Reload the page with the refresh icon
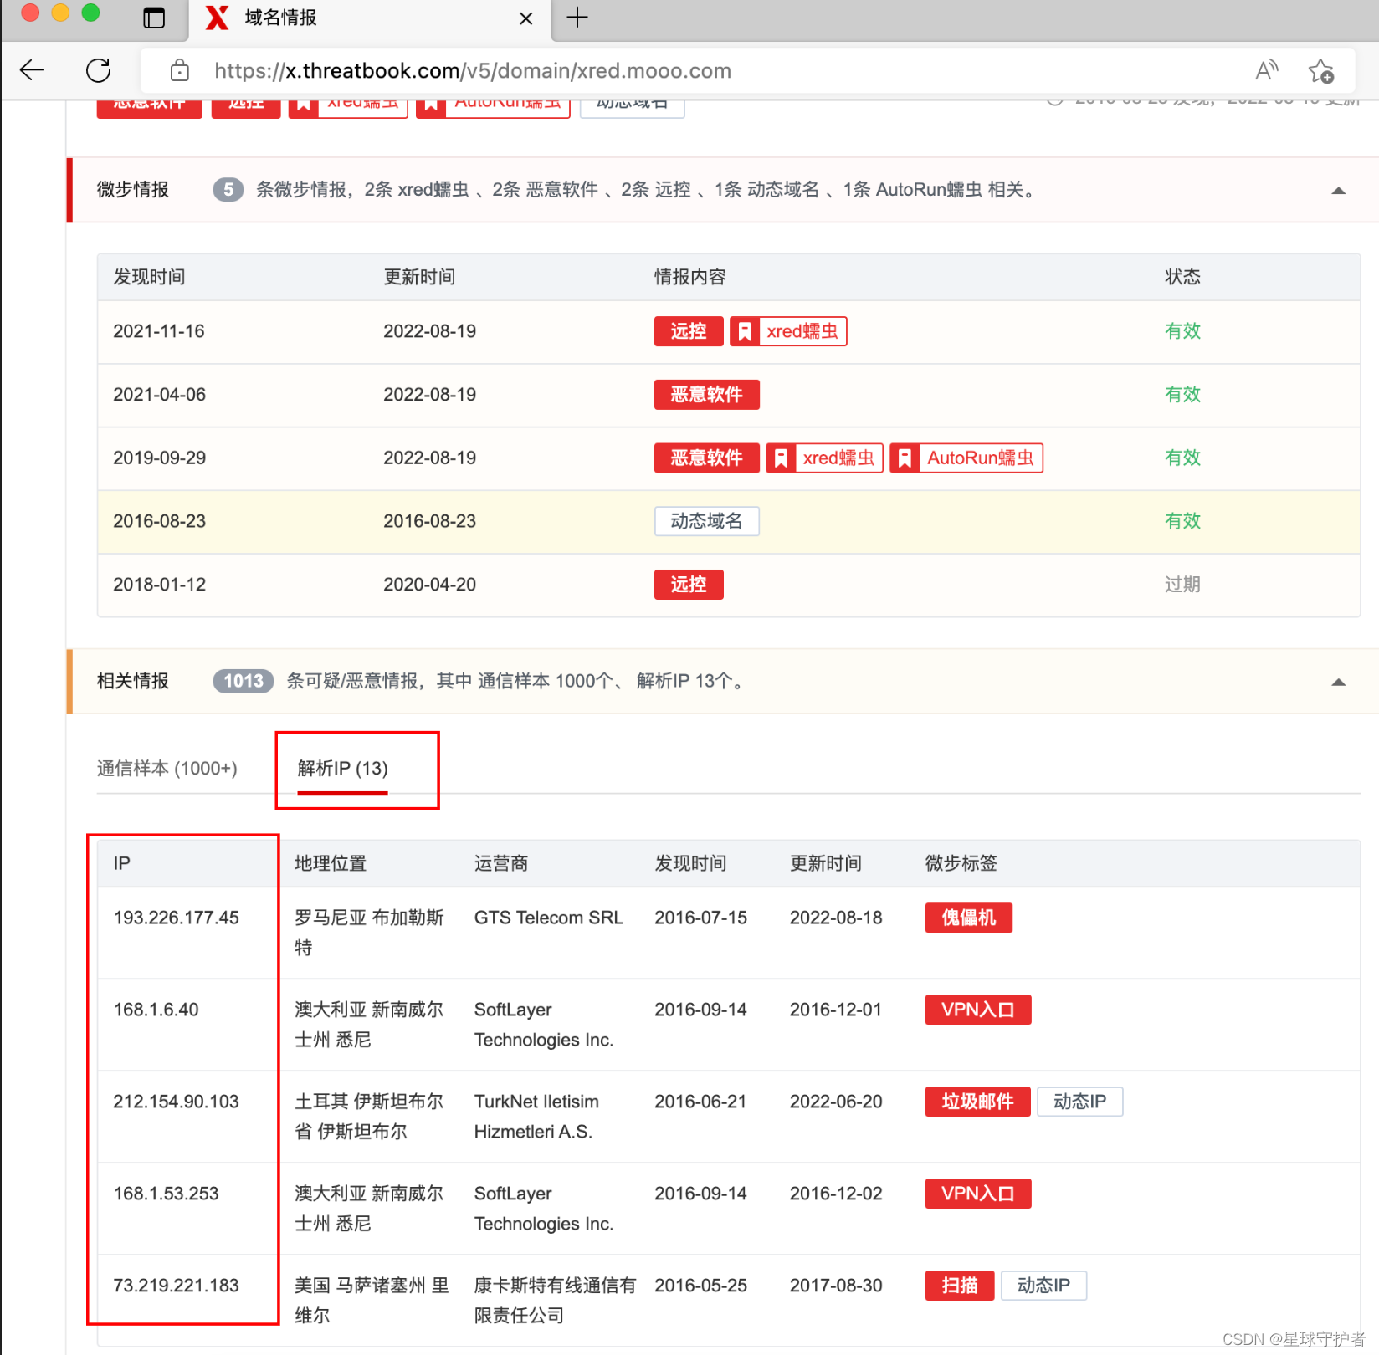1379x1355 pixels. pyautogui.click(x=99, y=70)
